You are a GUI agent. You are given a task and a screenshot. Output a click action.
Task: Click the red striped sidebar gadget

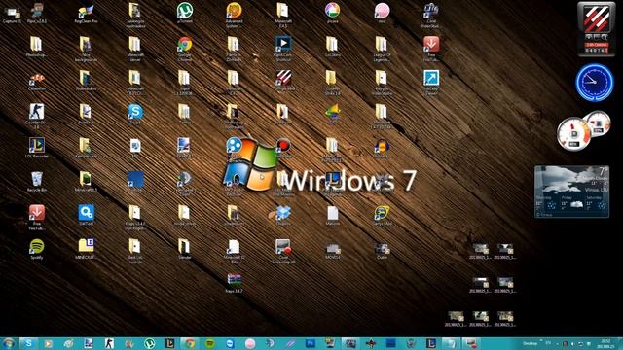click(x=596, y=28)
